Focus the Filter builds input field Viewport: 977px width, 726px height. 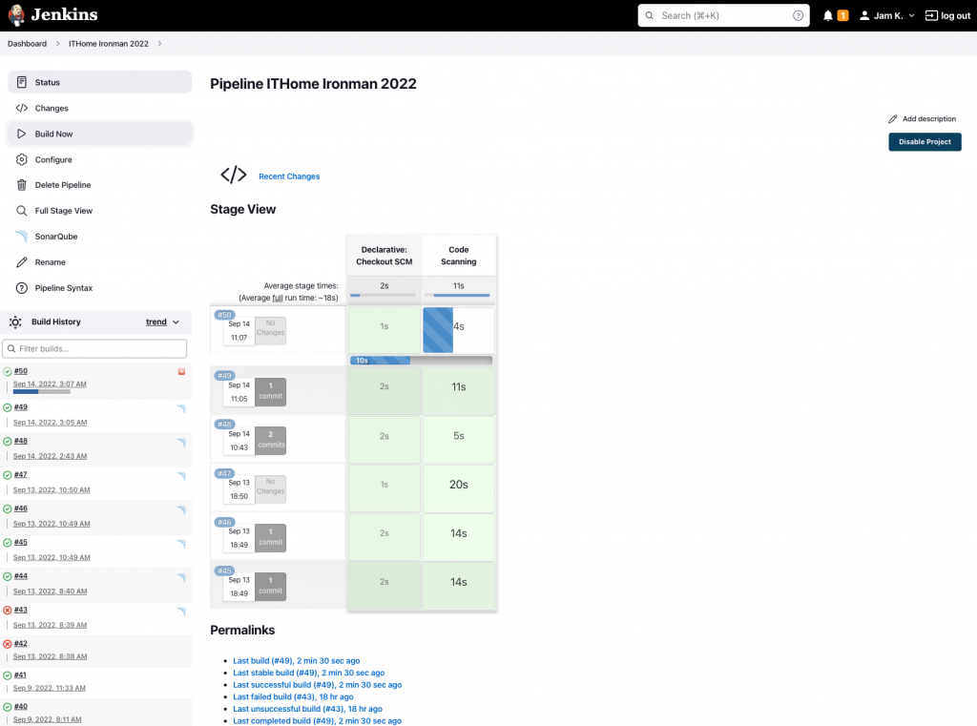[94, 348]
